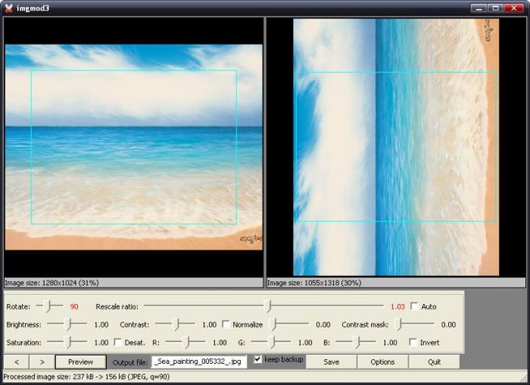Screen dimensions: 530x385
Task: Click the 'Rescale ratio:' label
Action: (x=117, y=306)
